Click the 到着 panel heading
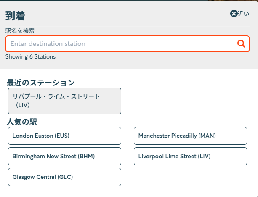The width and height of the screenshot is (258, 197). 15,16
